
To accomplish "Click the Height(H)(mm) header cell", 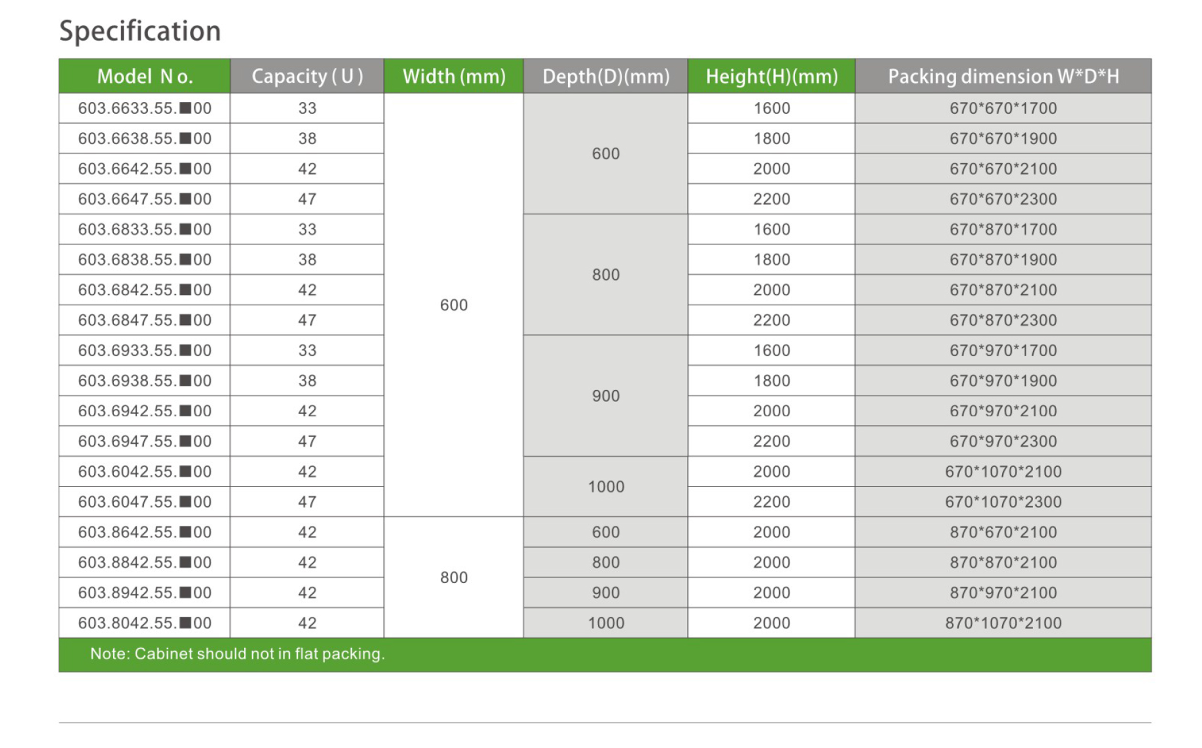I will [771, 76].
